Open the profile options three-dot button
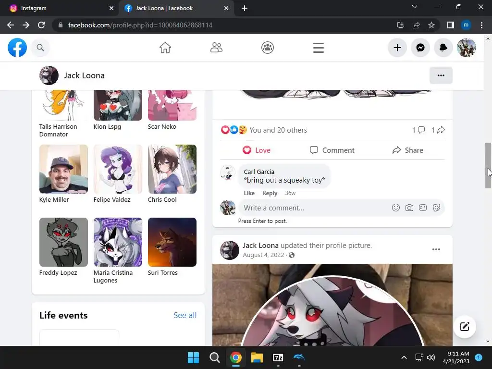The height and width of the screenshot is (369, 492). (441, 75)
